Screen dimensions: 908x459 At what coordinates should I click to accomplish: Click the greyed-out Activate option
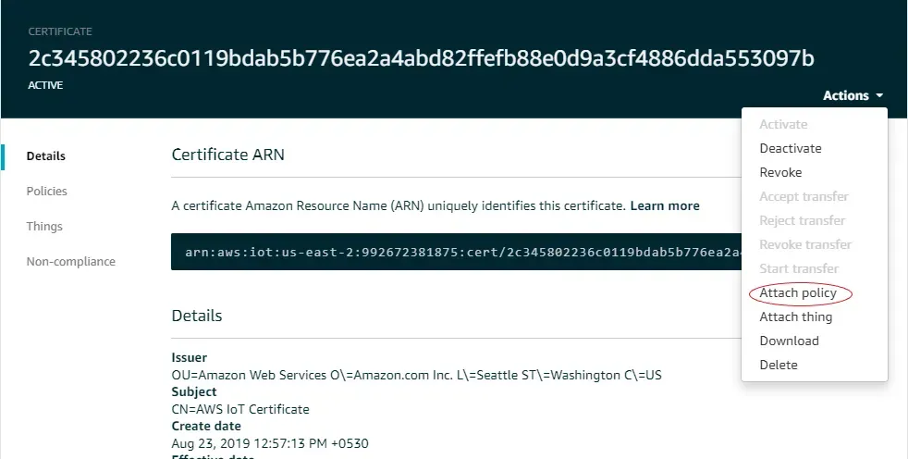[x=783, y=125]
